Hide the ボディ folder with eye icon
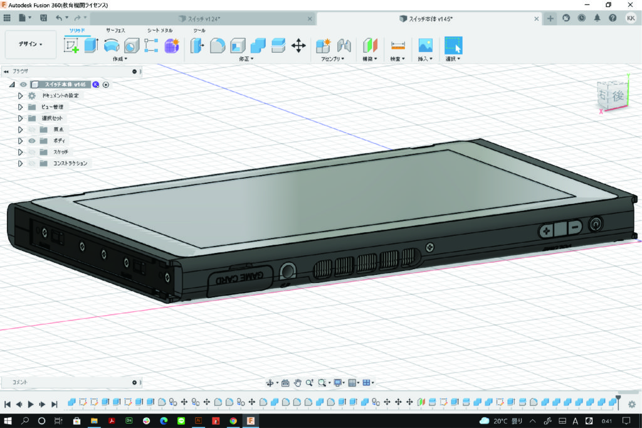642x428 pixels. 31,141
